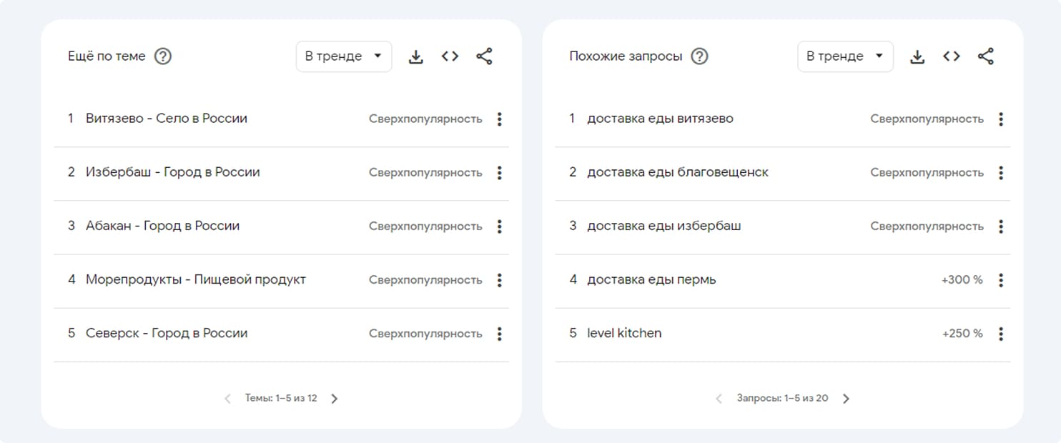This screenshot has height=443, width=1061.
Task: Open topic Морепродукты - Пищевой продукт
Action: click(x=196, y=279)
